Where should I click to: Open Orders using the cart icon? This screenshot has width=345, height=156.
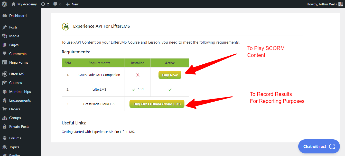pos(5,109)
